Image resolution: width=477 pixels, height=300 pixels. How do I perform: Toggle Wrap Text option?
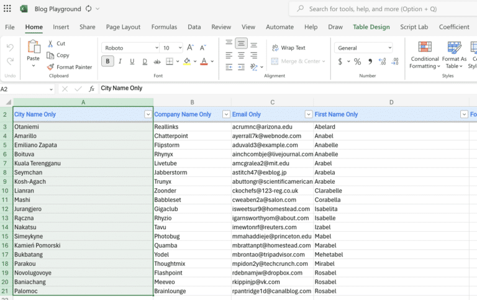(x=288, y=48)
